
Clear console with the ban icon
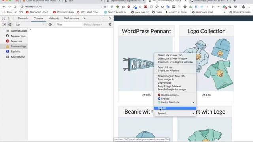tap(10, 24)
